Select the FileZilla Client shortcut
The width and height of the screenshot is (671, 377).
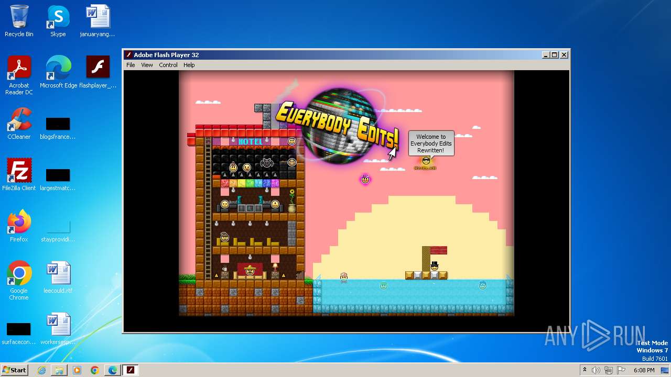click(19, 175)
